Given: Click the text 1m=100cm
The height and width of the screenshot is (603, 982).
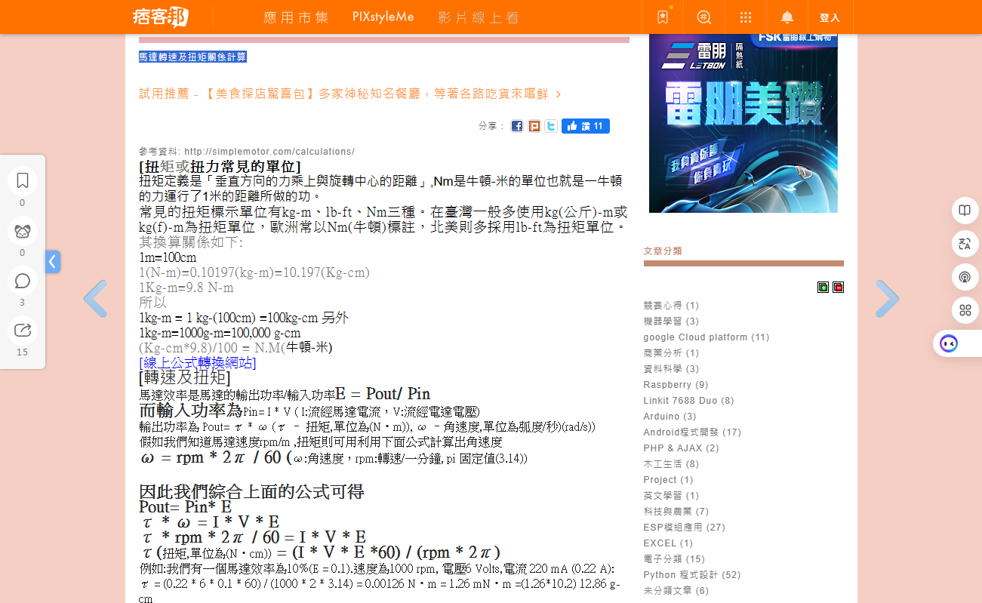Looking at the screenshot, I should 168,257.
